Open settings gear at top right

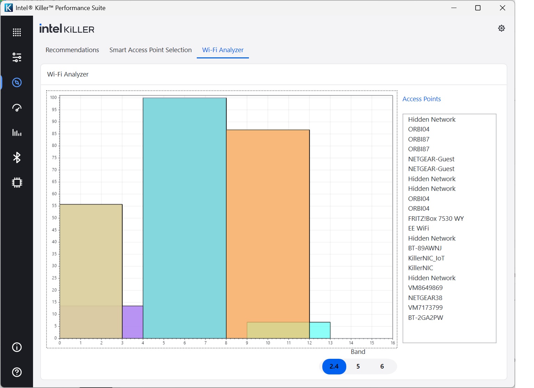pyautogui.click(x=501, y=28)
